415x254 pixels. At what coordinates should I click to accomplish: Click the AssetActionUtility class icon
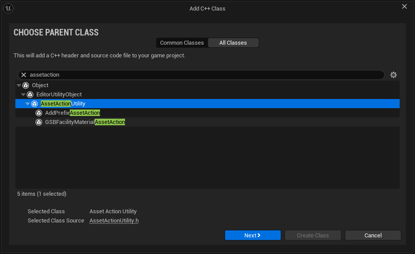click(35, 104)
